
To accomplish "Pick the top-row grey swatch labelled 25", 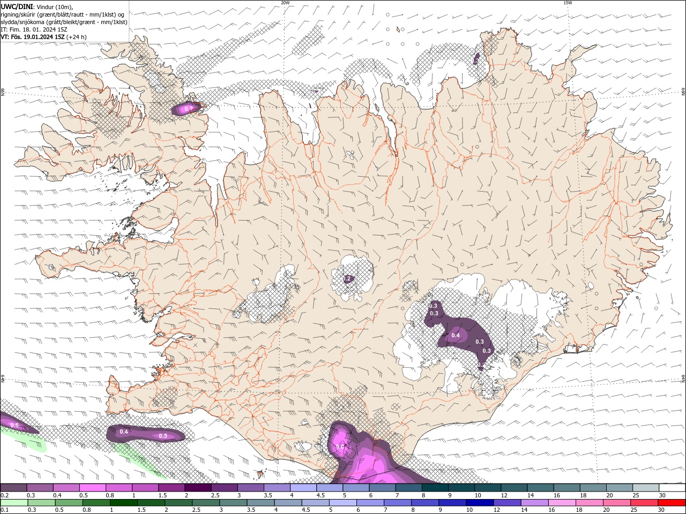I will click(x=645, y=488).
